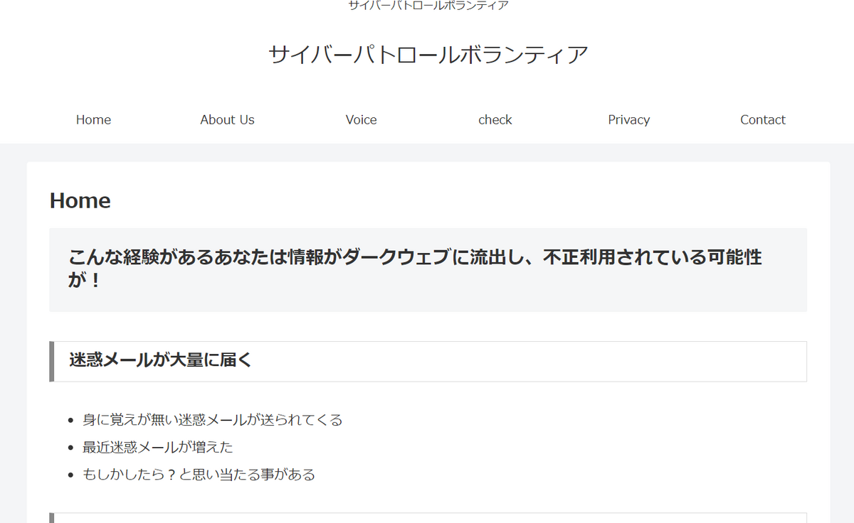The image size is (854, 523).
Task: Open the Voice menu link
Action: coord(361,119)
